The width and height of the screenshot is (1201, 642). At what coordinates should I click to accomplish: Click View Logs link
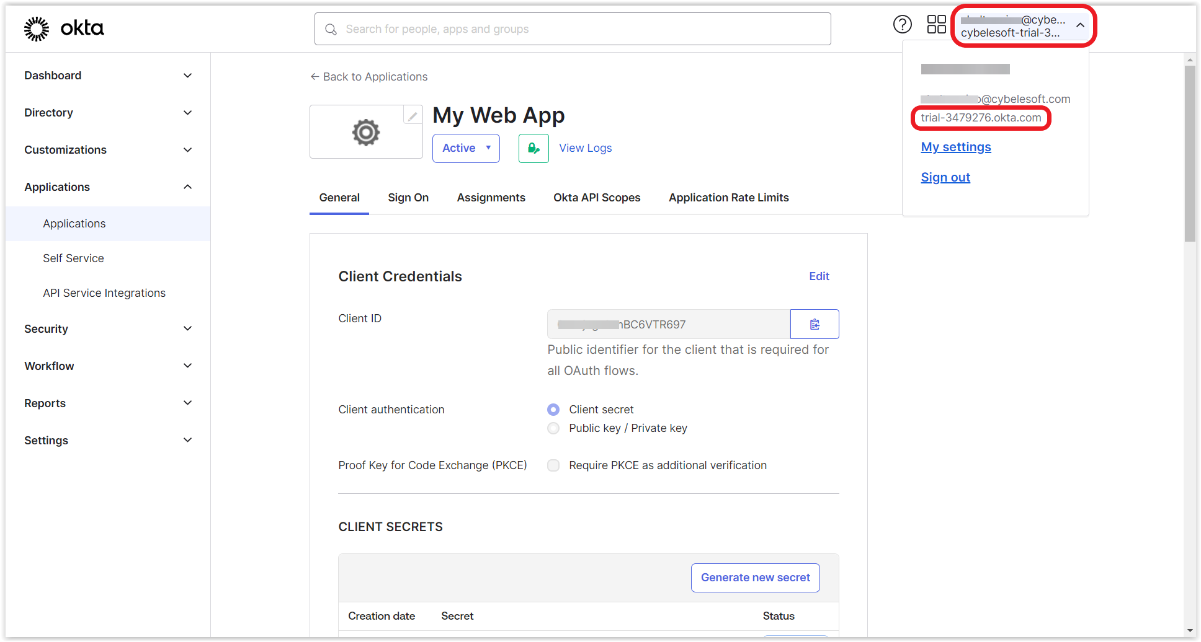pos(585,148)
